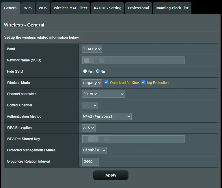Toggle b/g Protection checkbox
This screenshot has width=222, height=188.
143,82
